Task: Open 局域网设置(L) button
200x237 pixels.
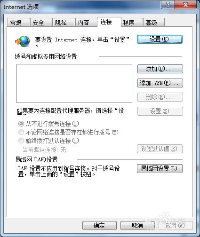Action: (160, 169)
